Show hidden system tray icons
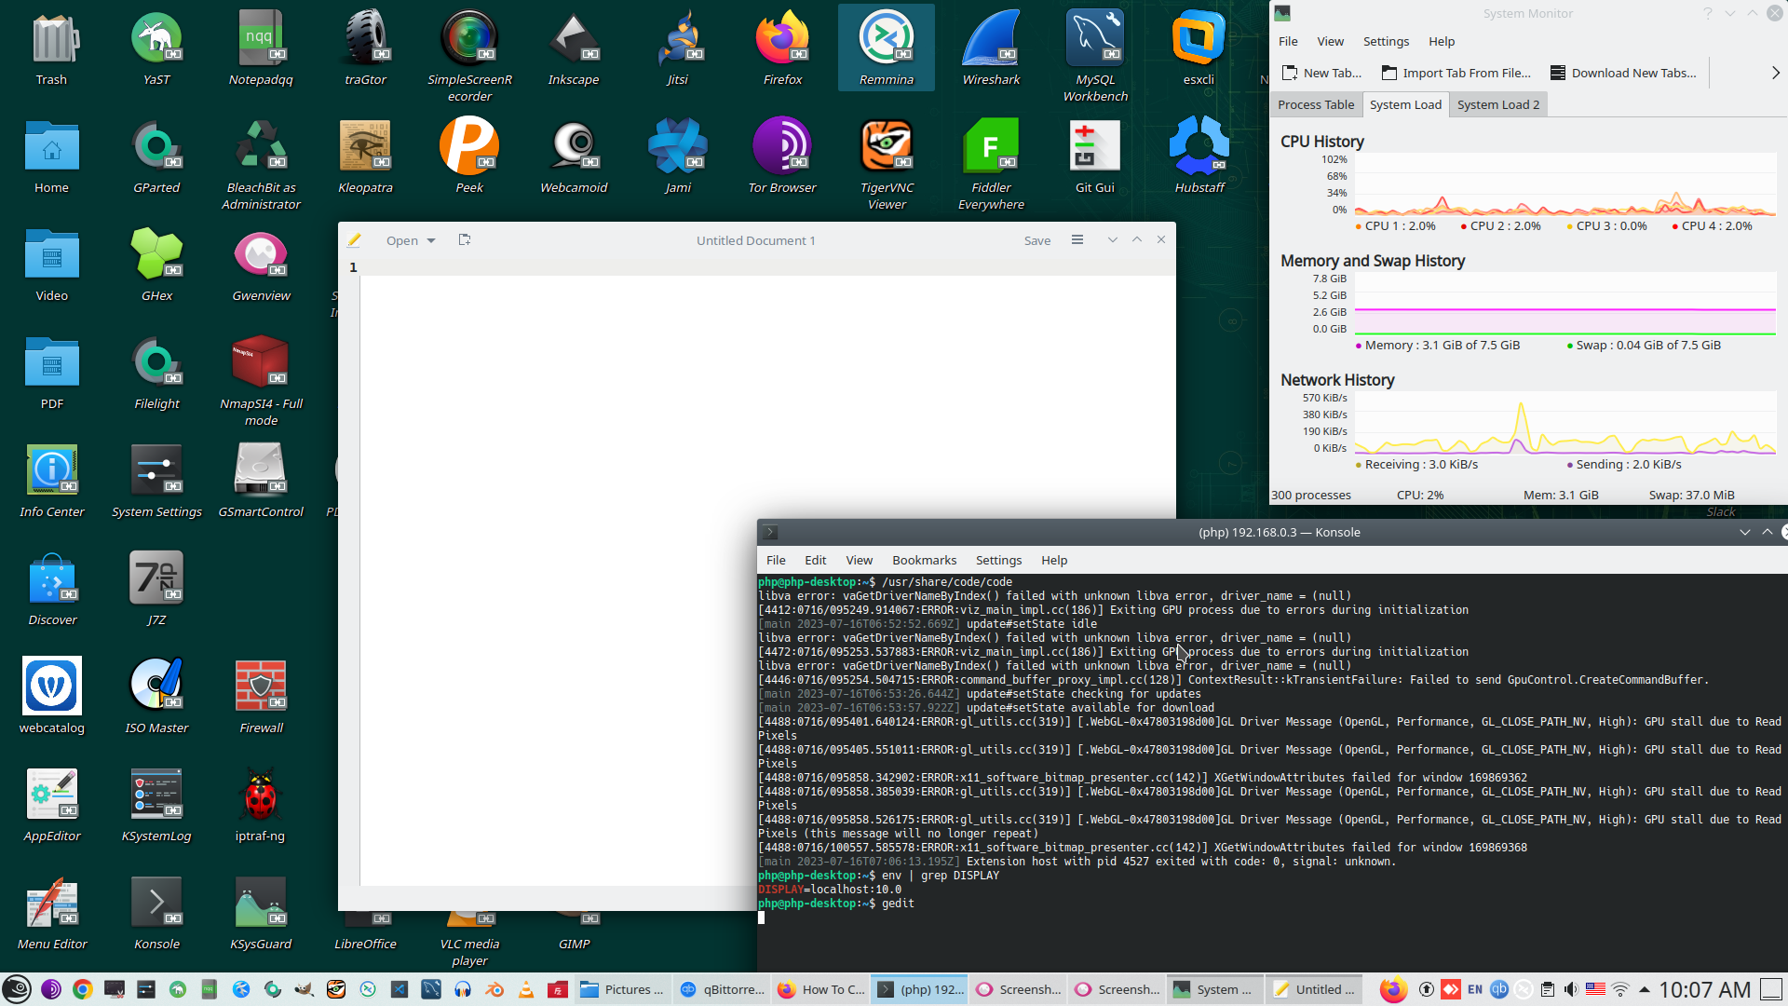 [x=1645, y=989]
